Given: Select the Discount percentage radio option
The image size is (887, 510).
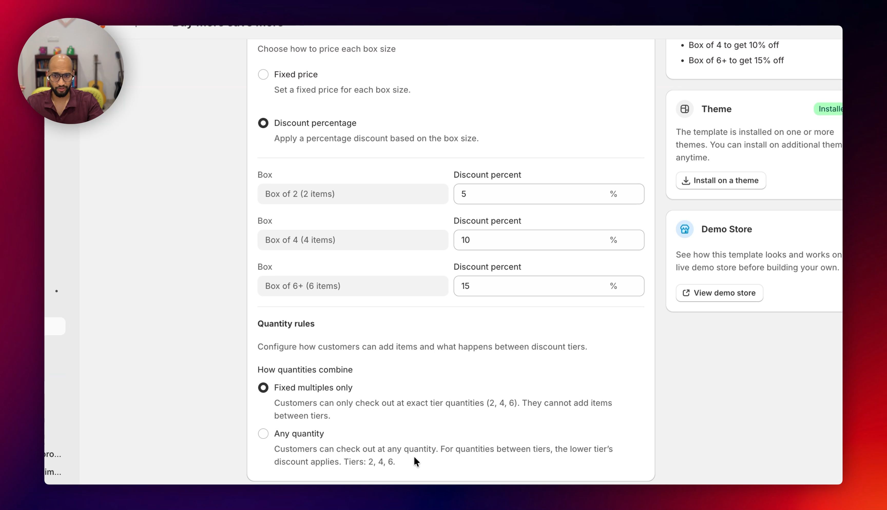Looking at the screenshot, I should point(263,123).
